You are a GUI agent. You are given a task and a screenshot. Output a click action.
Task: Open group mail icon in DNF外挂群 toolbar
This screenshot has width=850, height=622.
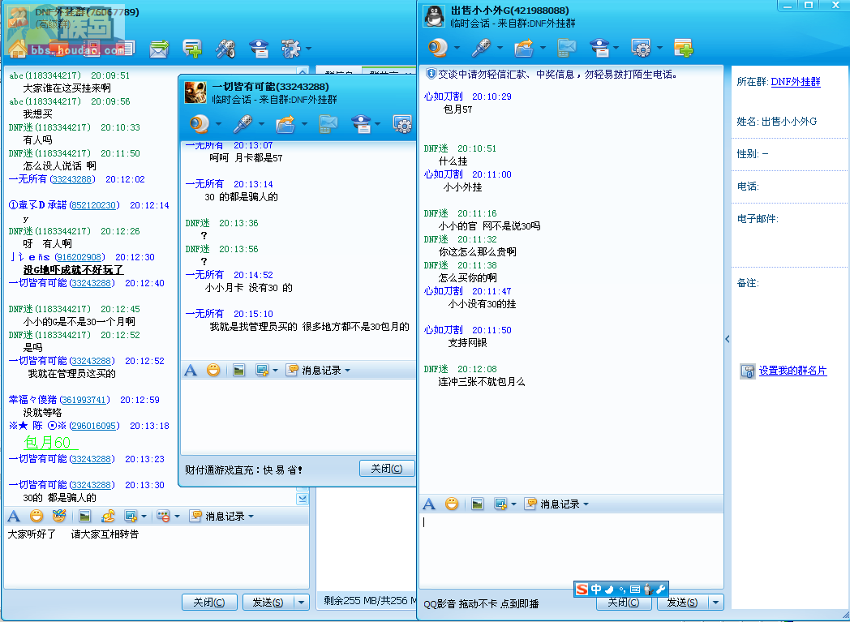pos(159,49)
